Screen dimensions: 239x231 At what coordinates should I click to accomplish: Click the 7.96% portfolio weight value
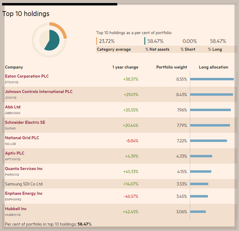(x=182, y=110)
